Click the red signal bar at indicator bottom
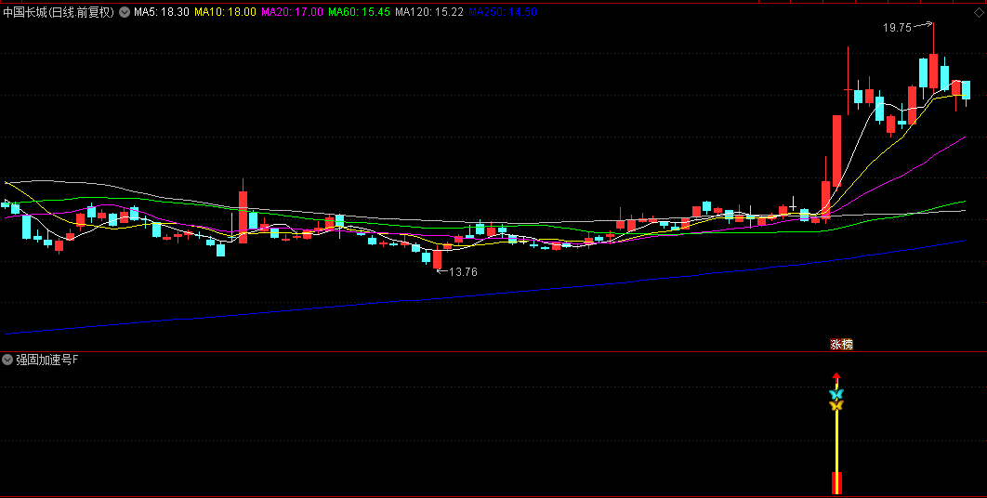Screen dimensions: 987x498 (x=836, y=483)
